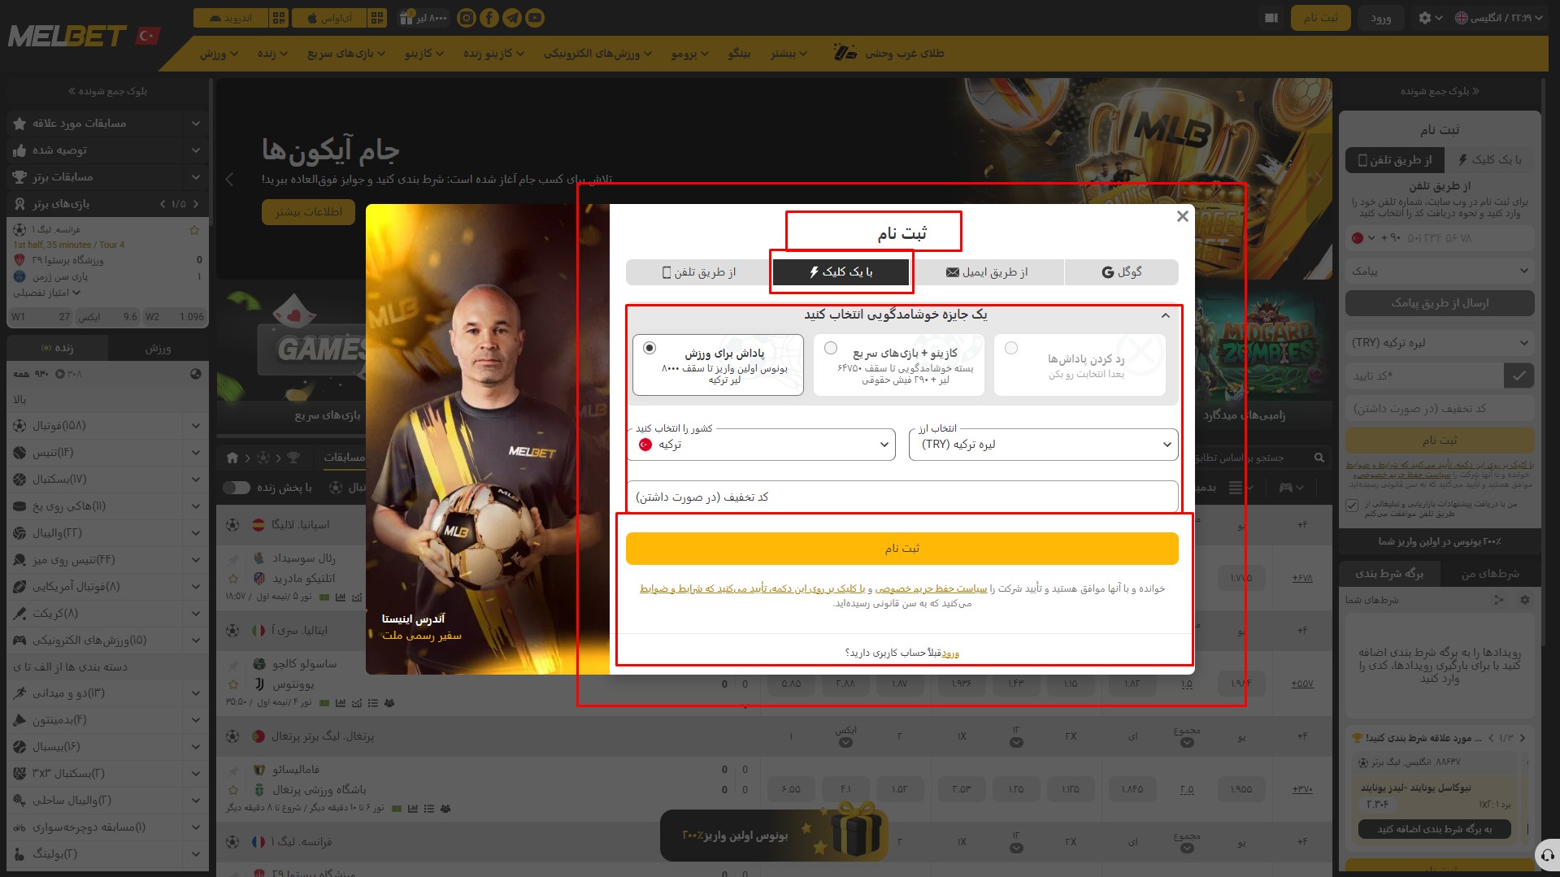Open the settings gear dropdown in top bar

(x=1430, y=18)
